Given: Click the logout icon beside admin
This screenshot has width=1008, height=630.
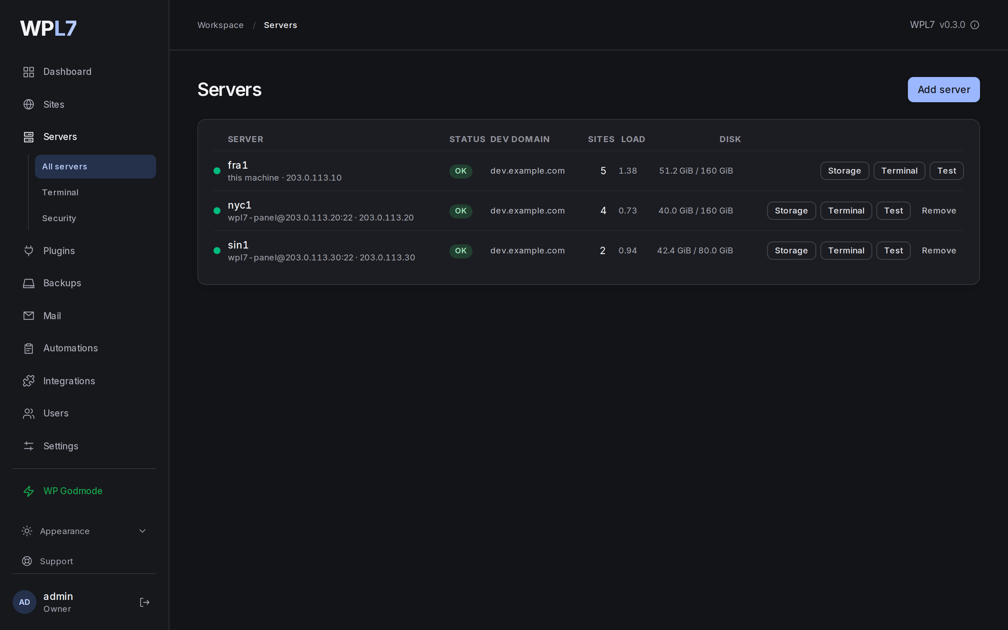Looking at the screenshot, I should pyautogui.click(x=144, y=602).
